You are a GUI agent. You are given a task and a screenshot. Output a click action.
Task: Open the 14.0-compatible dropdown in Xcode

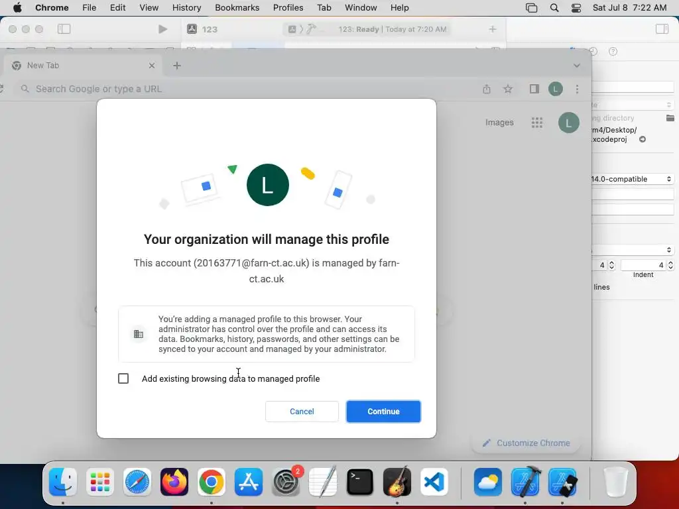[632, 179]
